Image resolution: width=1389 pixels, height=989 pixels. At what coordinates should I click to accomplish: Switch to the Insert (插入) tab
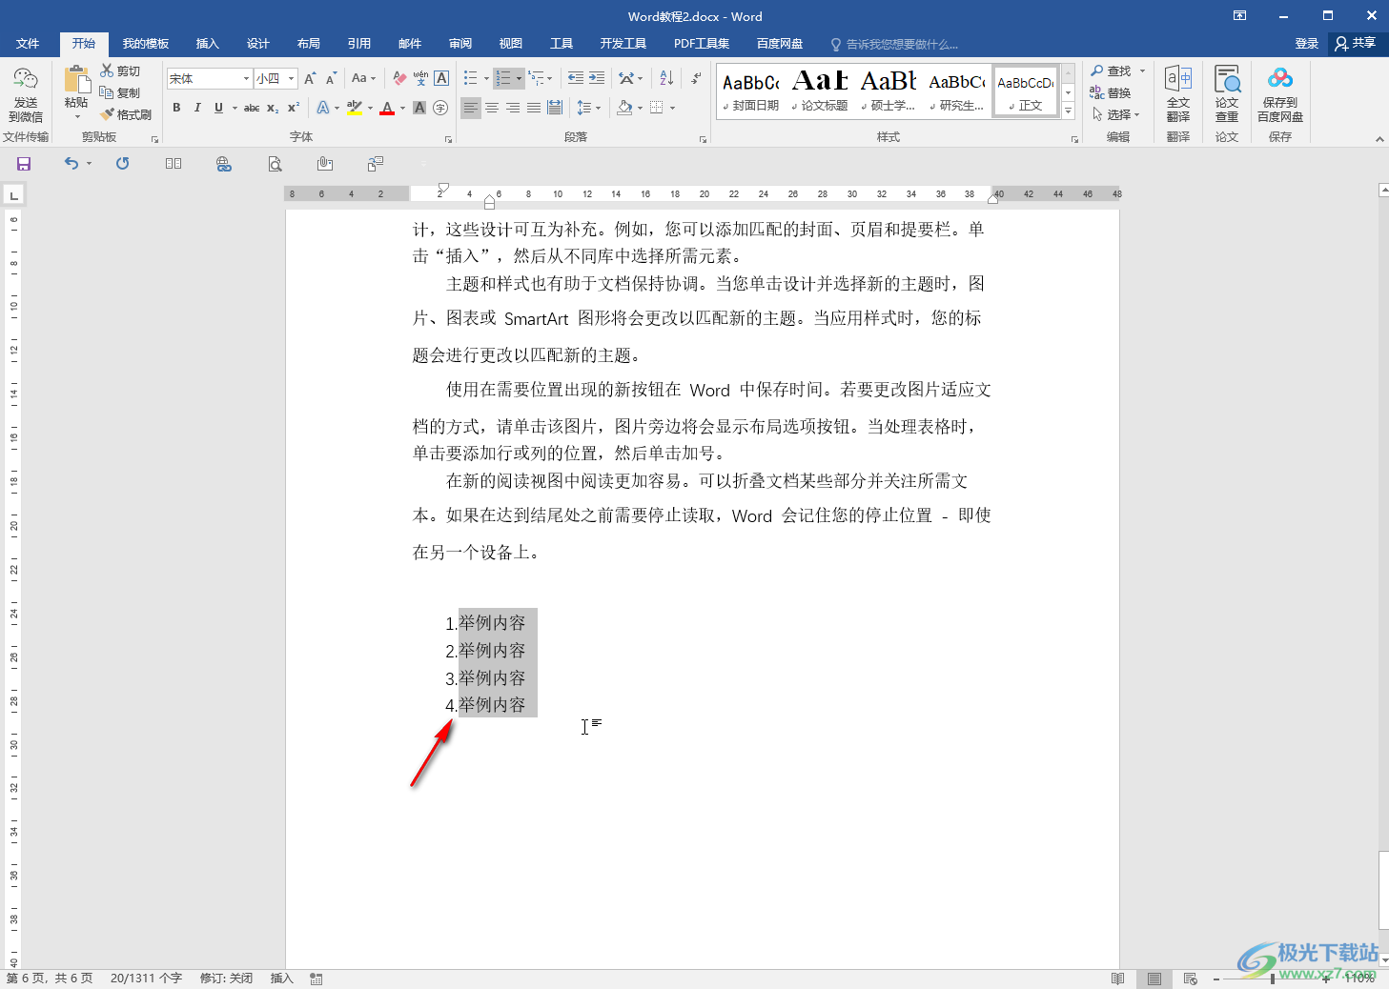click(x=207, y=44)
